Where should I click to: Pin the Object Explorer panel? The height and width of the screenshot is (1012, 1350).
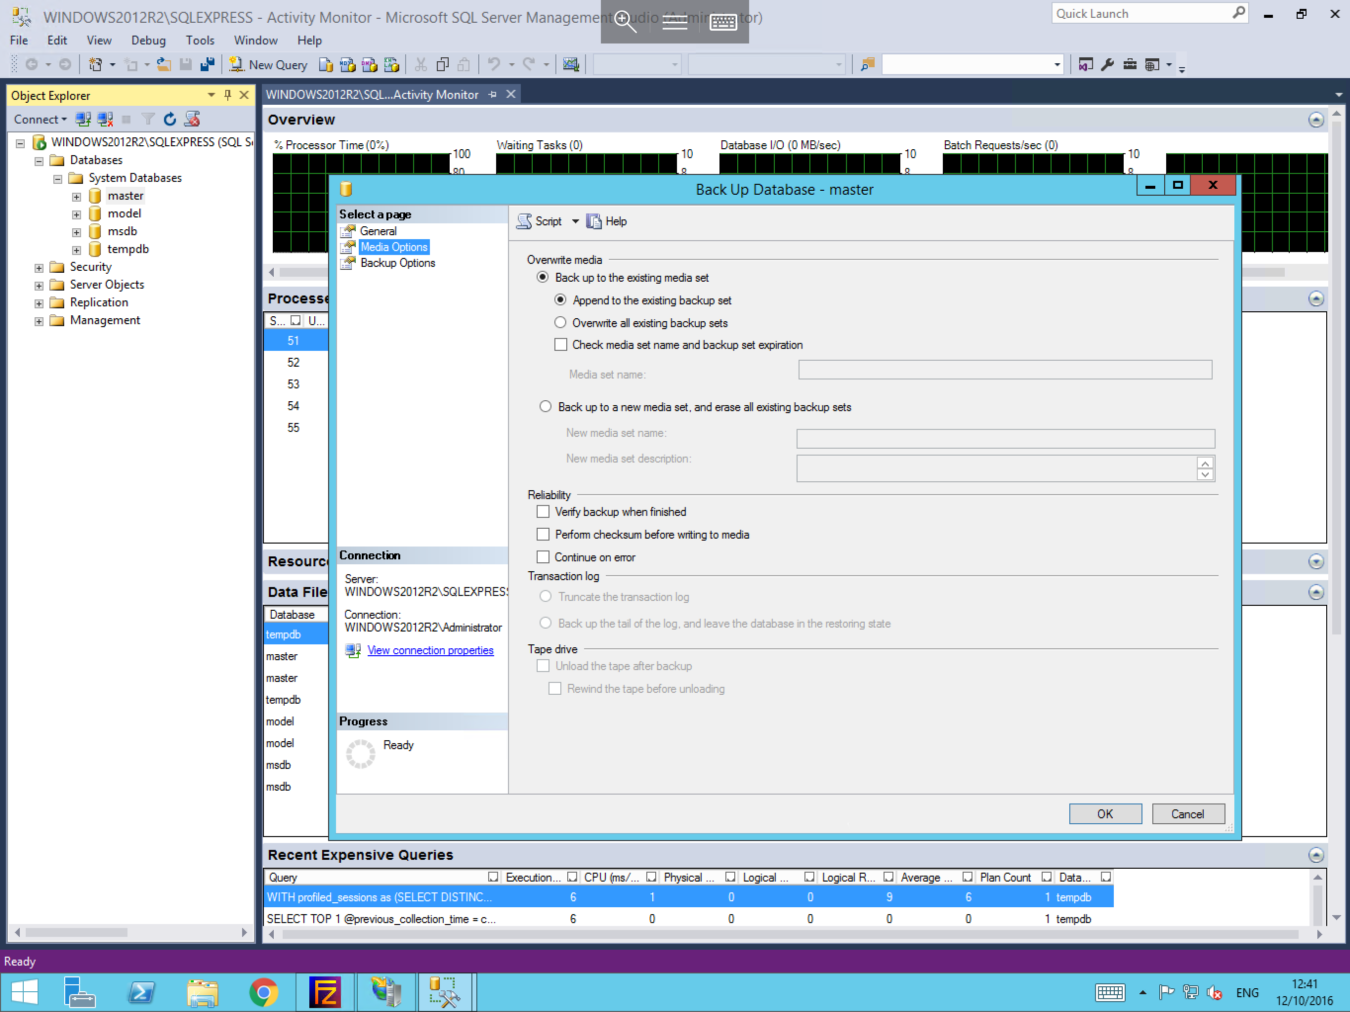tap(228, 95)
